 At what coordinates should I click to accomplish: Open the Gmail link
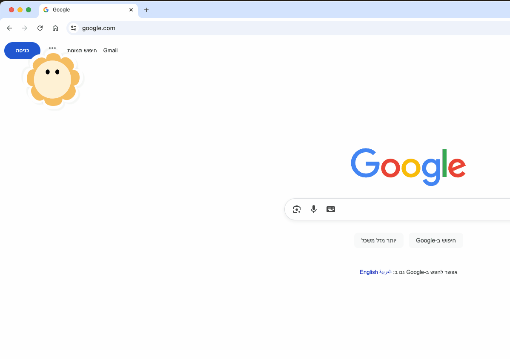coord(110,51)
